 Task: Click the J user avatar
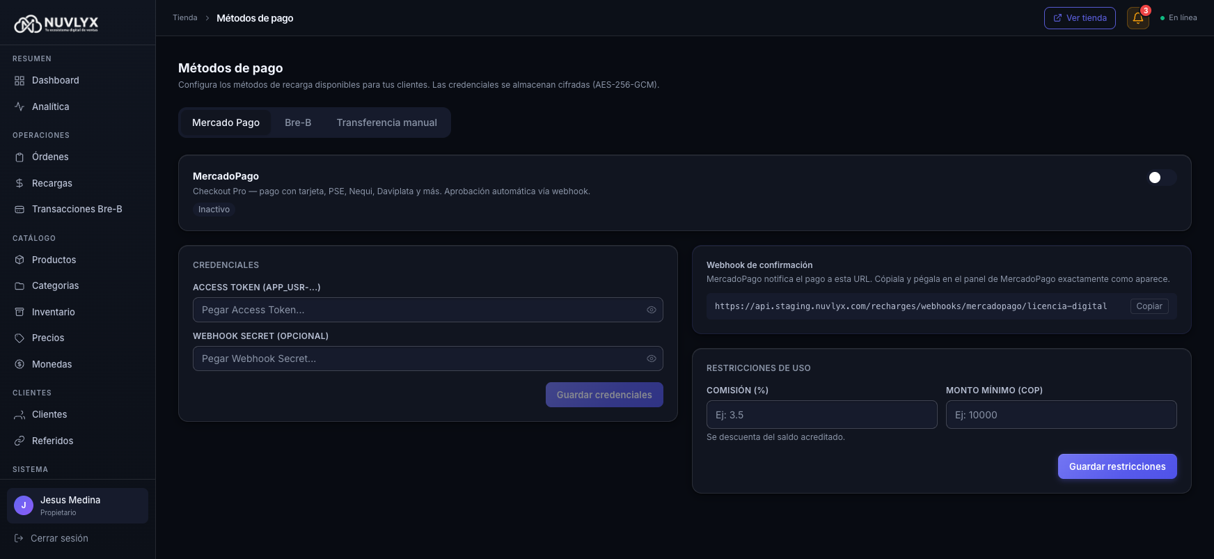tap(24, 505)
